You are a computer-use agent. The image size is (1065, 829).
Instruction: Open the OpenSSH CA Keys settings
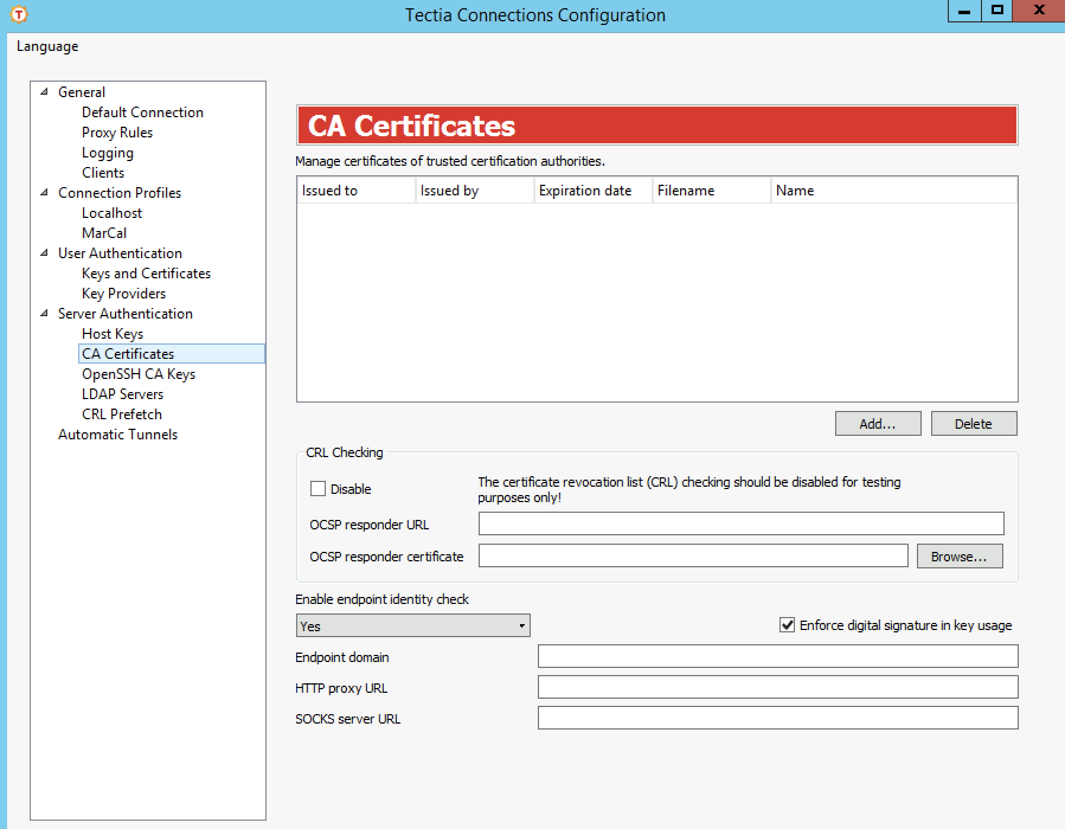click(x=139, y=374)
